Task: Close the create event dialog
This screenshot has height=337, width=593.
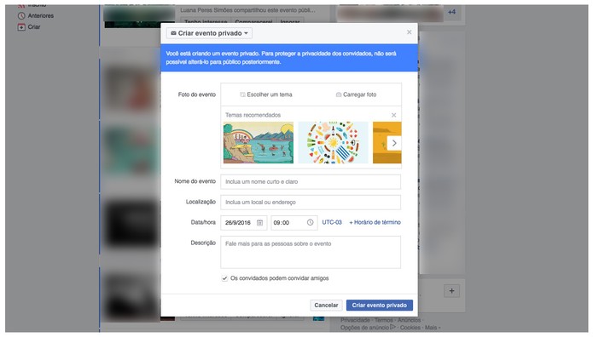Action: coord(410,32)
